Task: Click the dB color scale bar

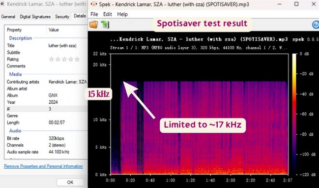Action: pos(294,114)
